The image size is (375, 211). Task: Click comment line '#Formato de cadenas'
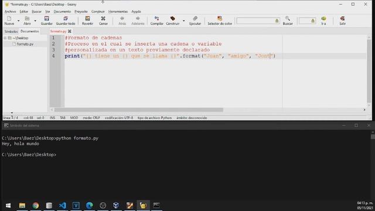pos(93,38)
